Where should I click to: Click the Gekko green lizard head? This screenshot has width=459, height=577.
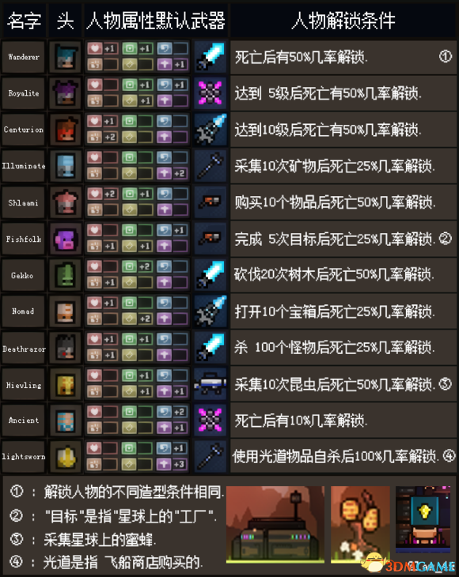66,275
